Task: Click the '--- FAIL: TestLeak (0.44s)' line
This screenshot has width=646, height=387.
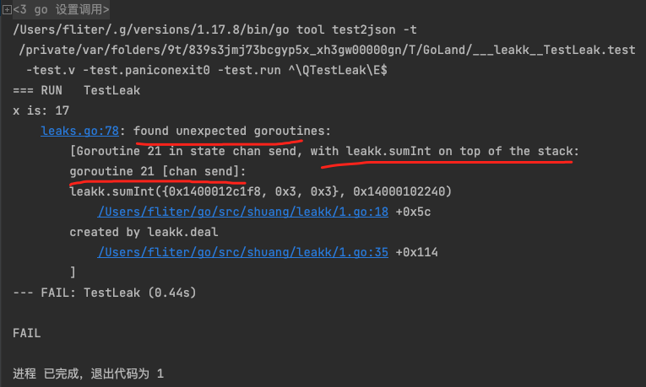Action: click(x=106, y=292)
